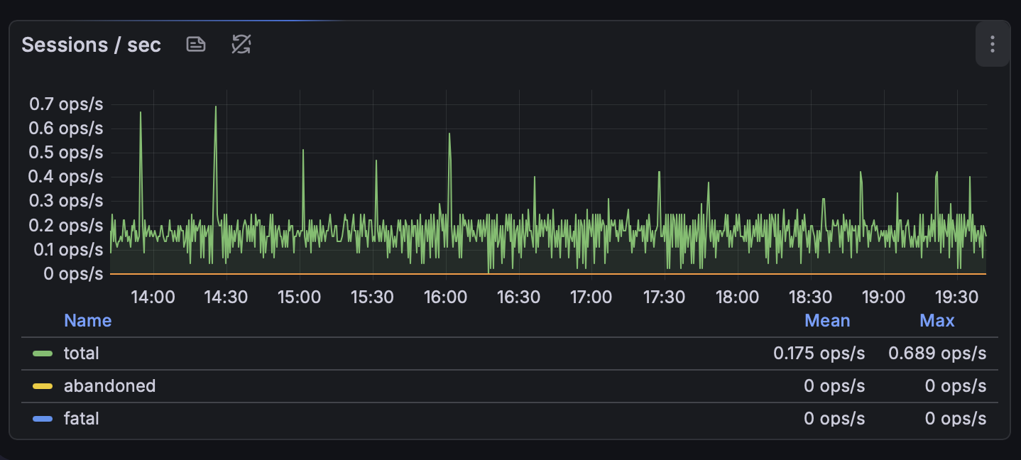Viewport: 1021px width, 460px height.
Task: Click the graph spike just after 16:00
Action: (449, 136)
